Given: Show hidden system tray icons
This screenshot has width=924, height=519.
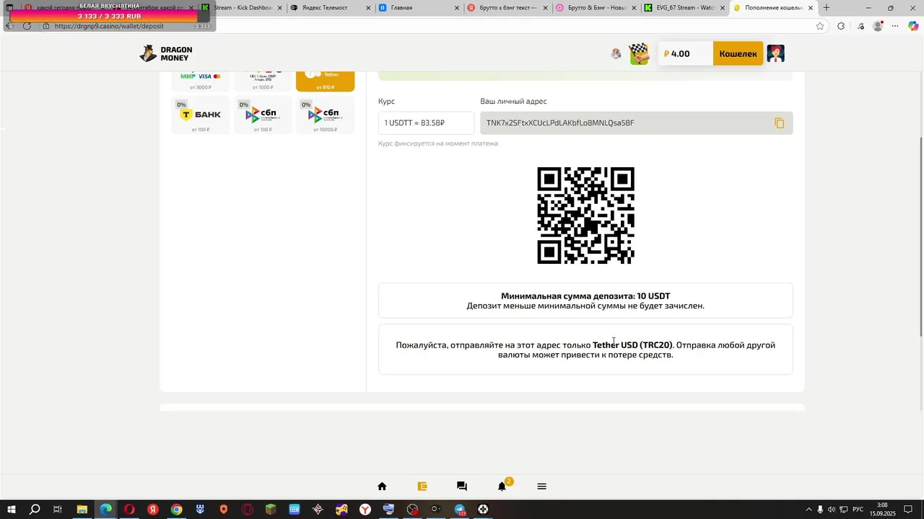Looking at the screenshot, I should [808, 510].
